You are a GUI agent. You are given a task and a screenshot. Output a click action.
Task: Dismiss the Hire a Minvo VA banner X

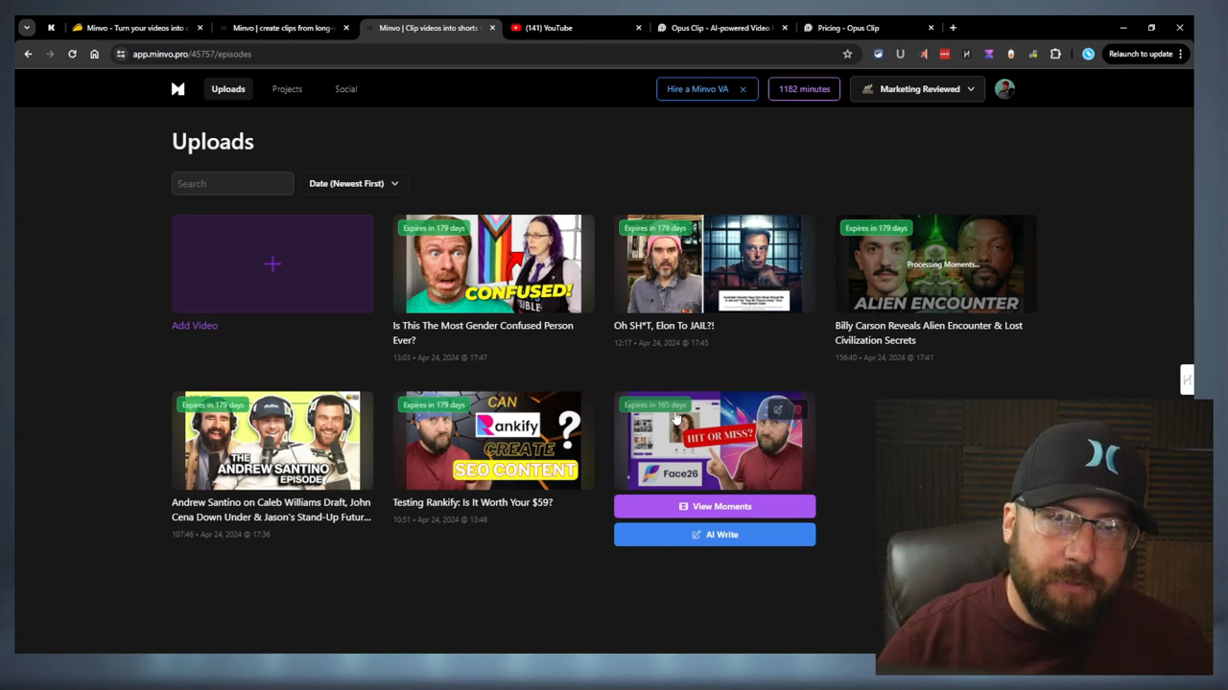tap(743, 89)
